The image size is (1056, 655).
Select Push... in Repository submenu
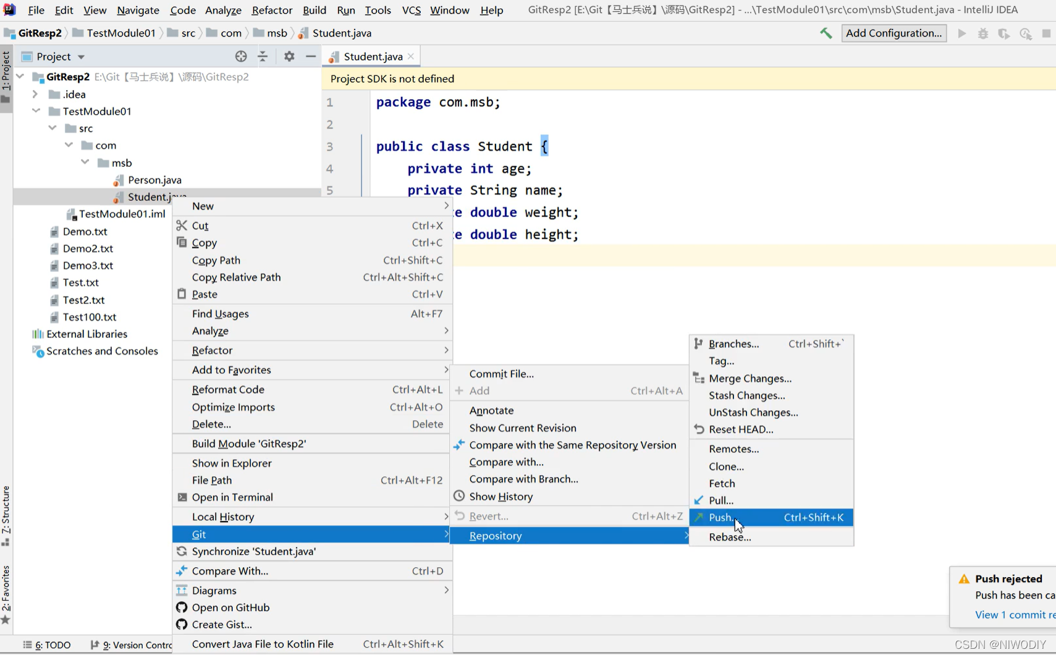coord(771,517)
